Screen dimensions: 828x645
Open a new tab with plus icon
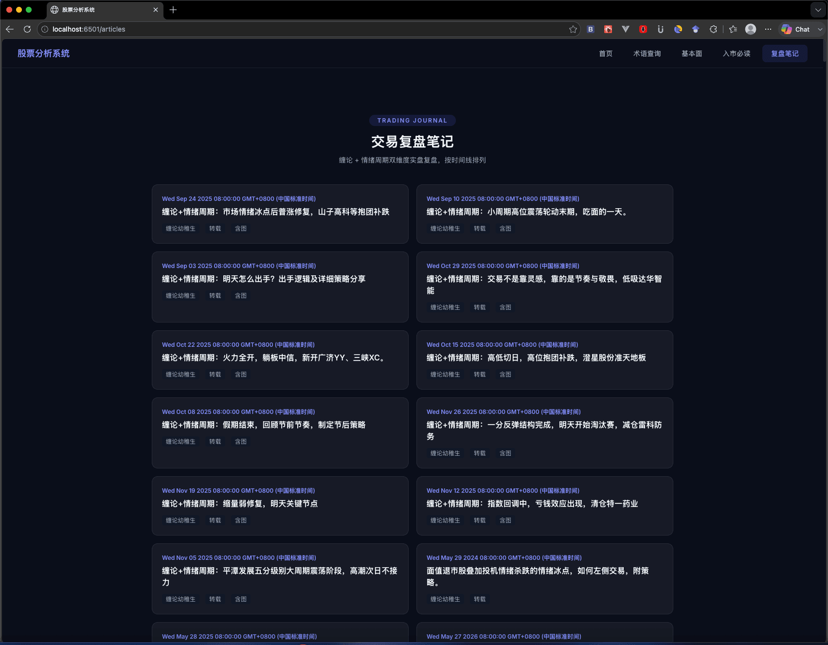coord(173,10)
